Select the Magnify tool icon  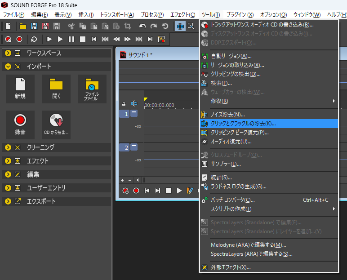[191, 26]
